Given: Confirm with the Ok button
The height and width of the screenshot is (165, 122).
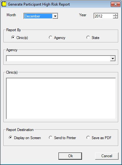Looking at the screenshot, I should tap(70, 156).
